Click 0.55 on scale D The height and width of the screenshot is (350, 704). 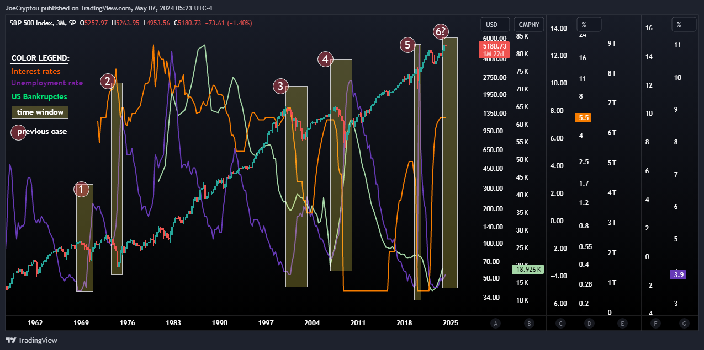pos(584,247)
